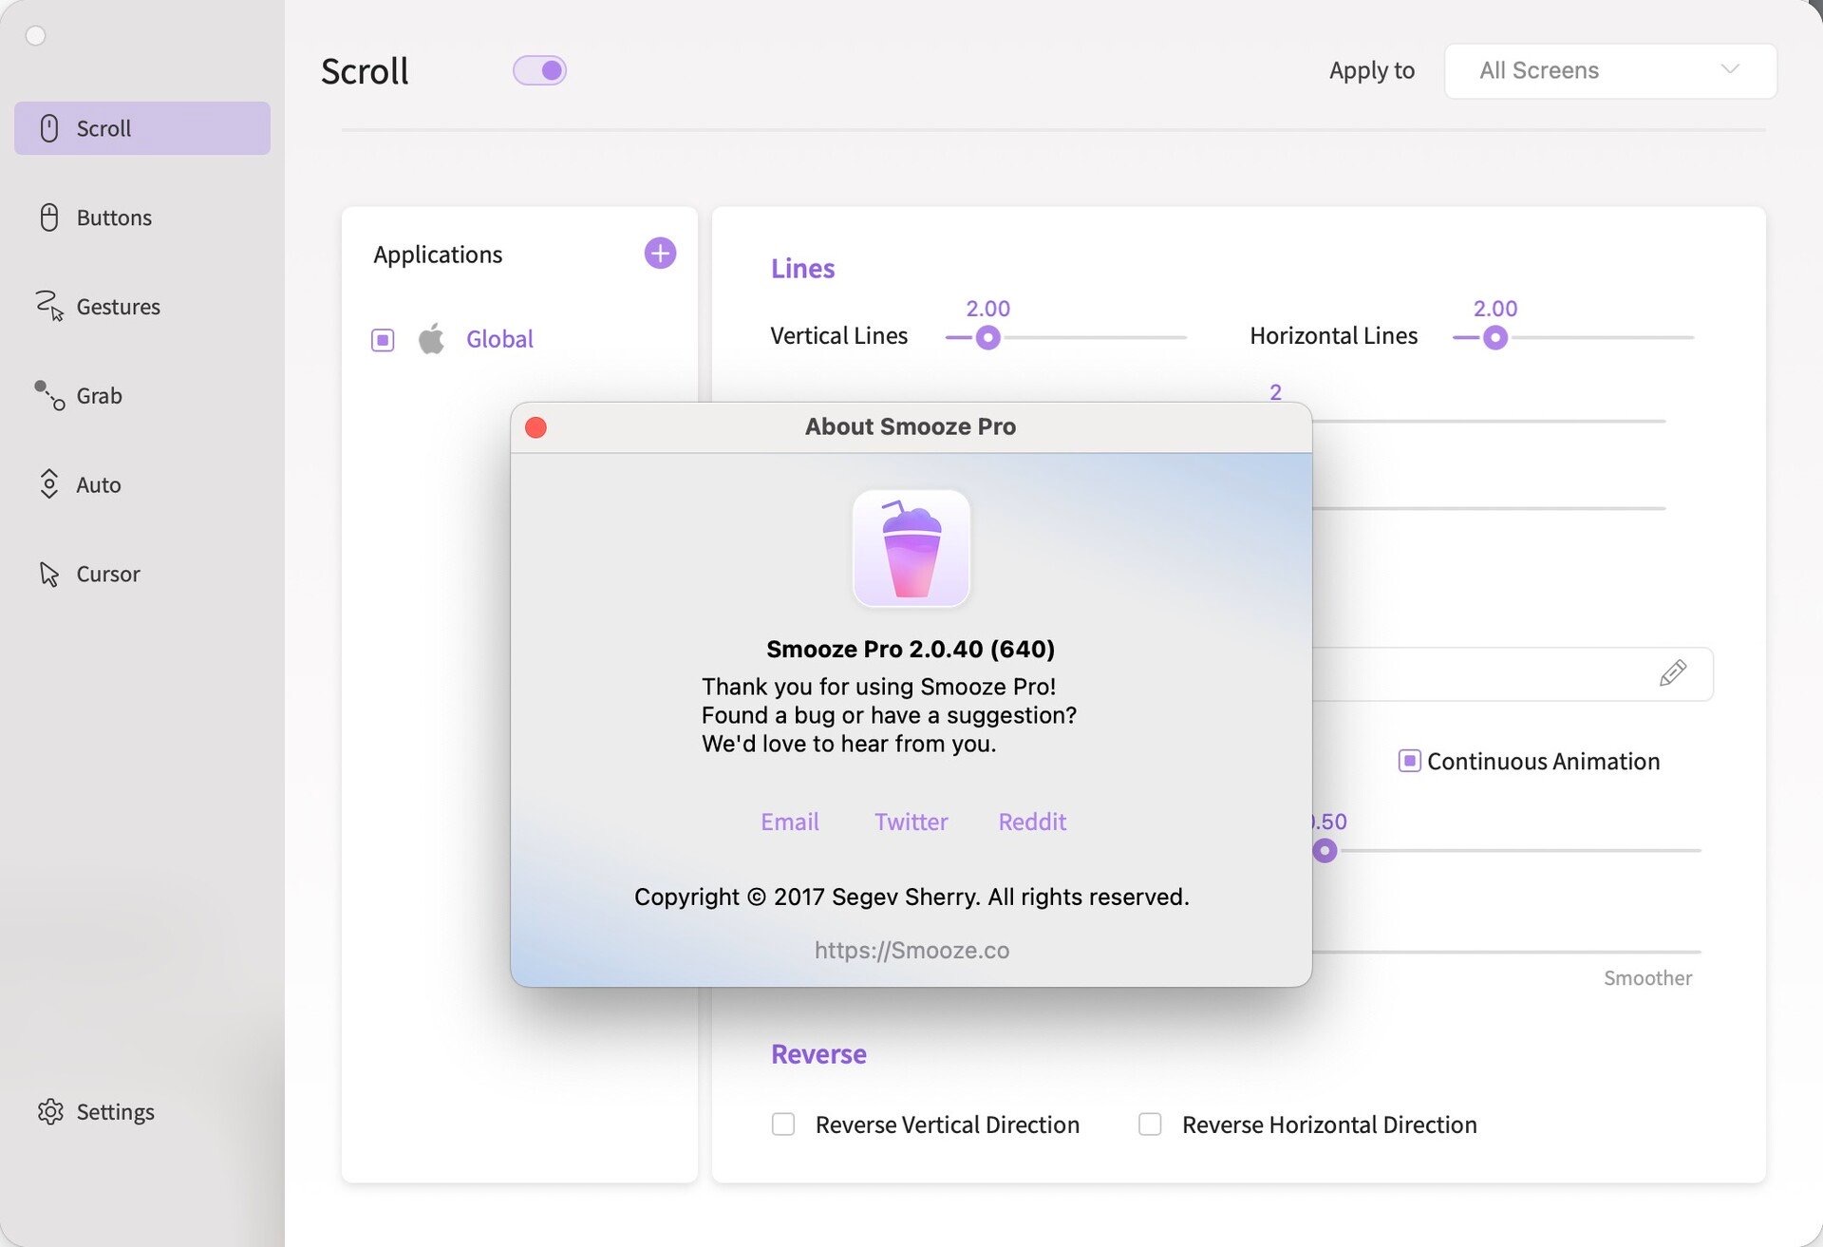
Task: Open the Twitter link
Action: point(911,822)
